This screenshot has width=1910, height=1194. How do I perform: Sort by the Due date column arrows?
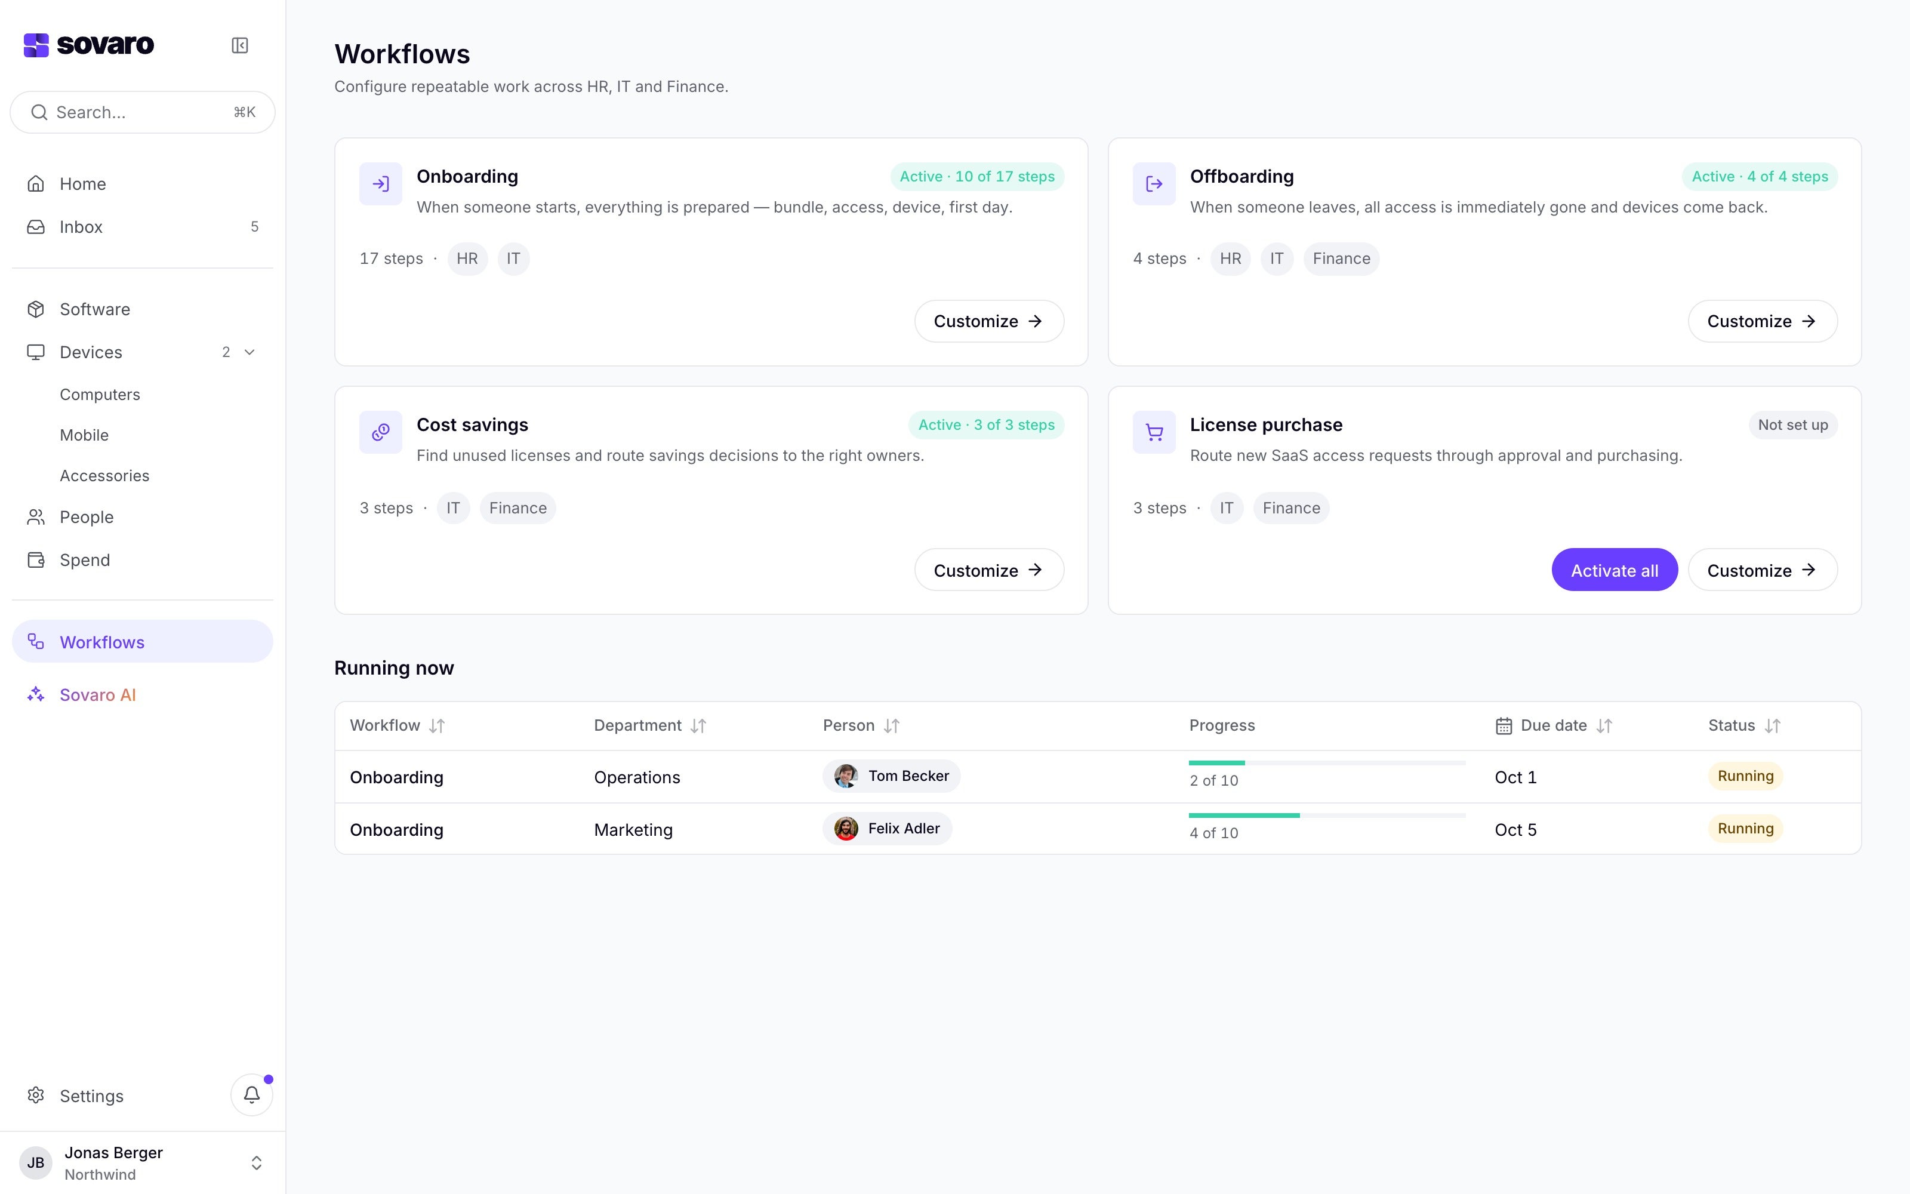tap(1604, 726)
